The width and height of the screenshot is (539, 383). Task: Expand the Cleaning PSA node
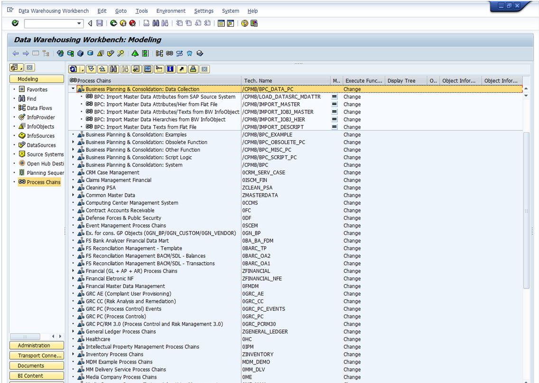click(x=73, y=187)
